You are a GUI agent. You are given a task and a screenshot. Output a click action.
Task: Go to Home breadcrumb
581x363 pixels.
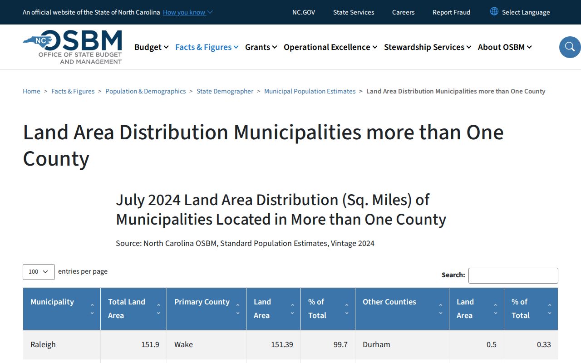[31, 91]
